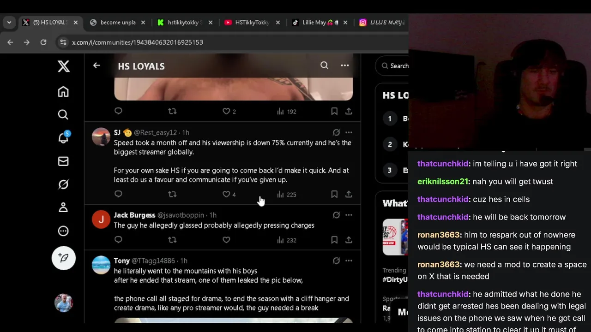The width and height of the screenshot is (591, 332).
Task: Open Tony's profile avatar thumbnail
Action: 101,265
